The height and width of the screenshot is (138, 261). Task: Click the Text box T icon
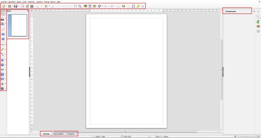point(90,6)
